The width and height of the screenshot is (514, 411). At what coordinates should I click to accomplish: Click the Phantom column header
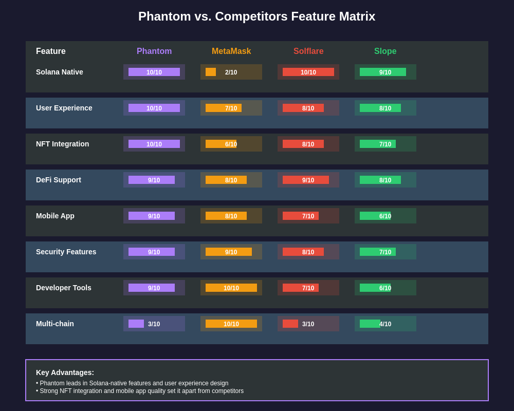154,51
